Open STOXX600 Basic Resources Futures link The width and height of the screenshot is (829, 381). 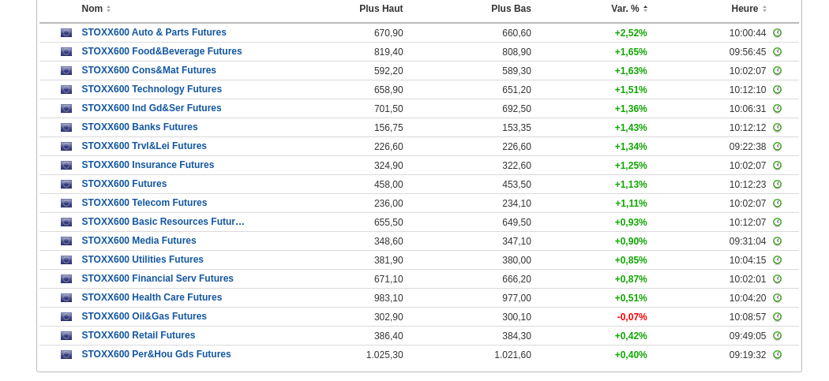click(x=163, y=222)
